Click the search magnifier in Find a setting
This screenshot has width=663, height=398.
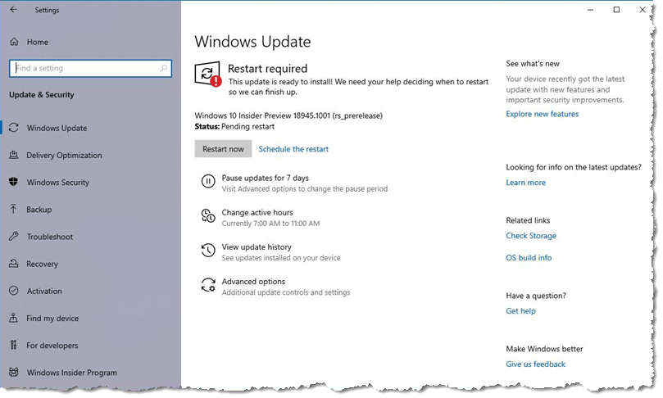click(x=164, y=68)
